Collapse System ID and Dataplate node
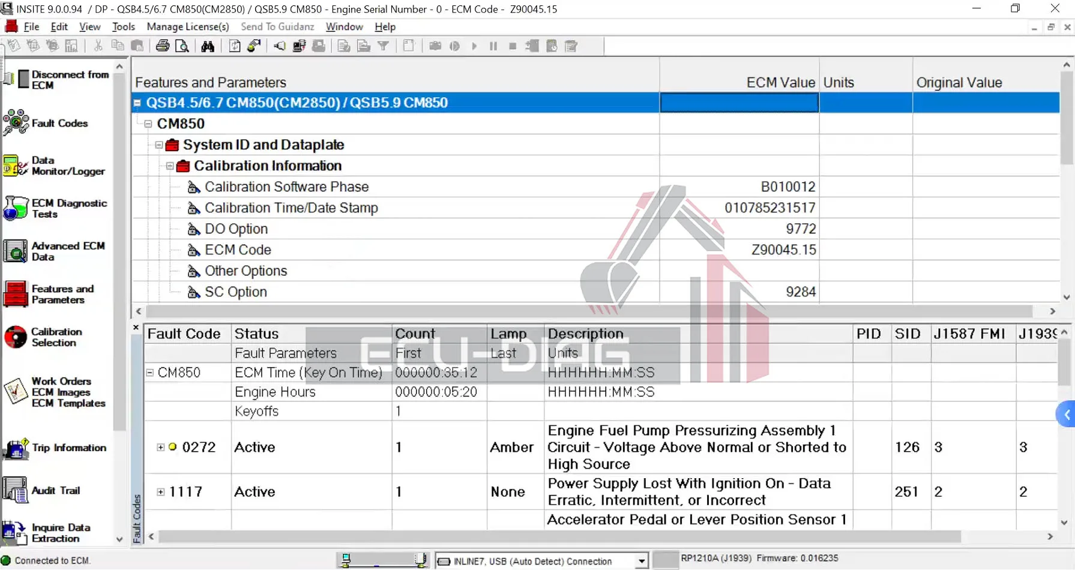This screenshot has height=570, width=1075. pyautogui.click(x=159, y=145)
